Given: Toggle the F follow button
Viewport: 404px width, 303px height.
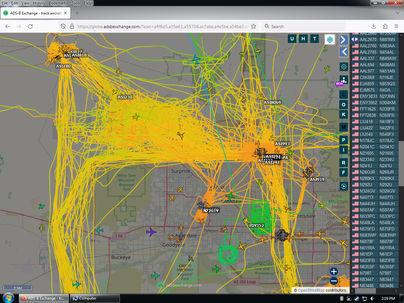Looking at the screenshot, I should pos(344,173).
